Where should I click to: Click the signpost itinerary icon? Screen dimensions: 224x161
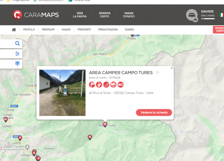17,64
